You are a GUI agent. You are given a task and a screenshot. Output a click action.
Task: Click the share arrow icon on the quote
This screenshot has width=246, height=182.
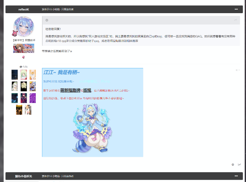(235, 20)
